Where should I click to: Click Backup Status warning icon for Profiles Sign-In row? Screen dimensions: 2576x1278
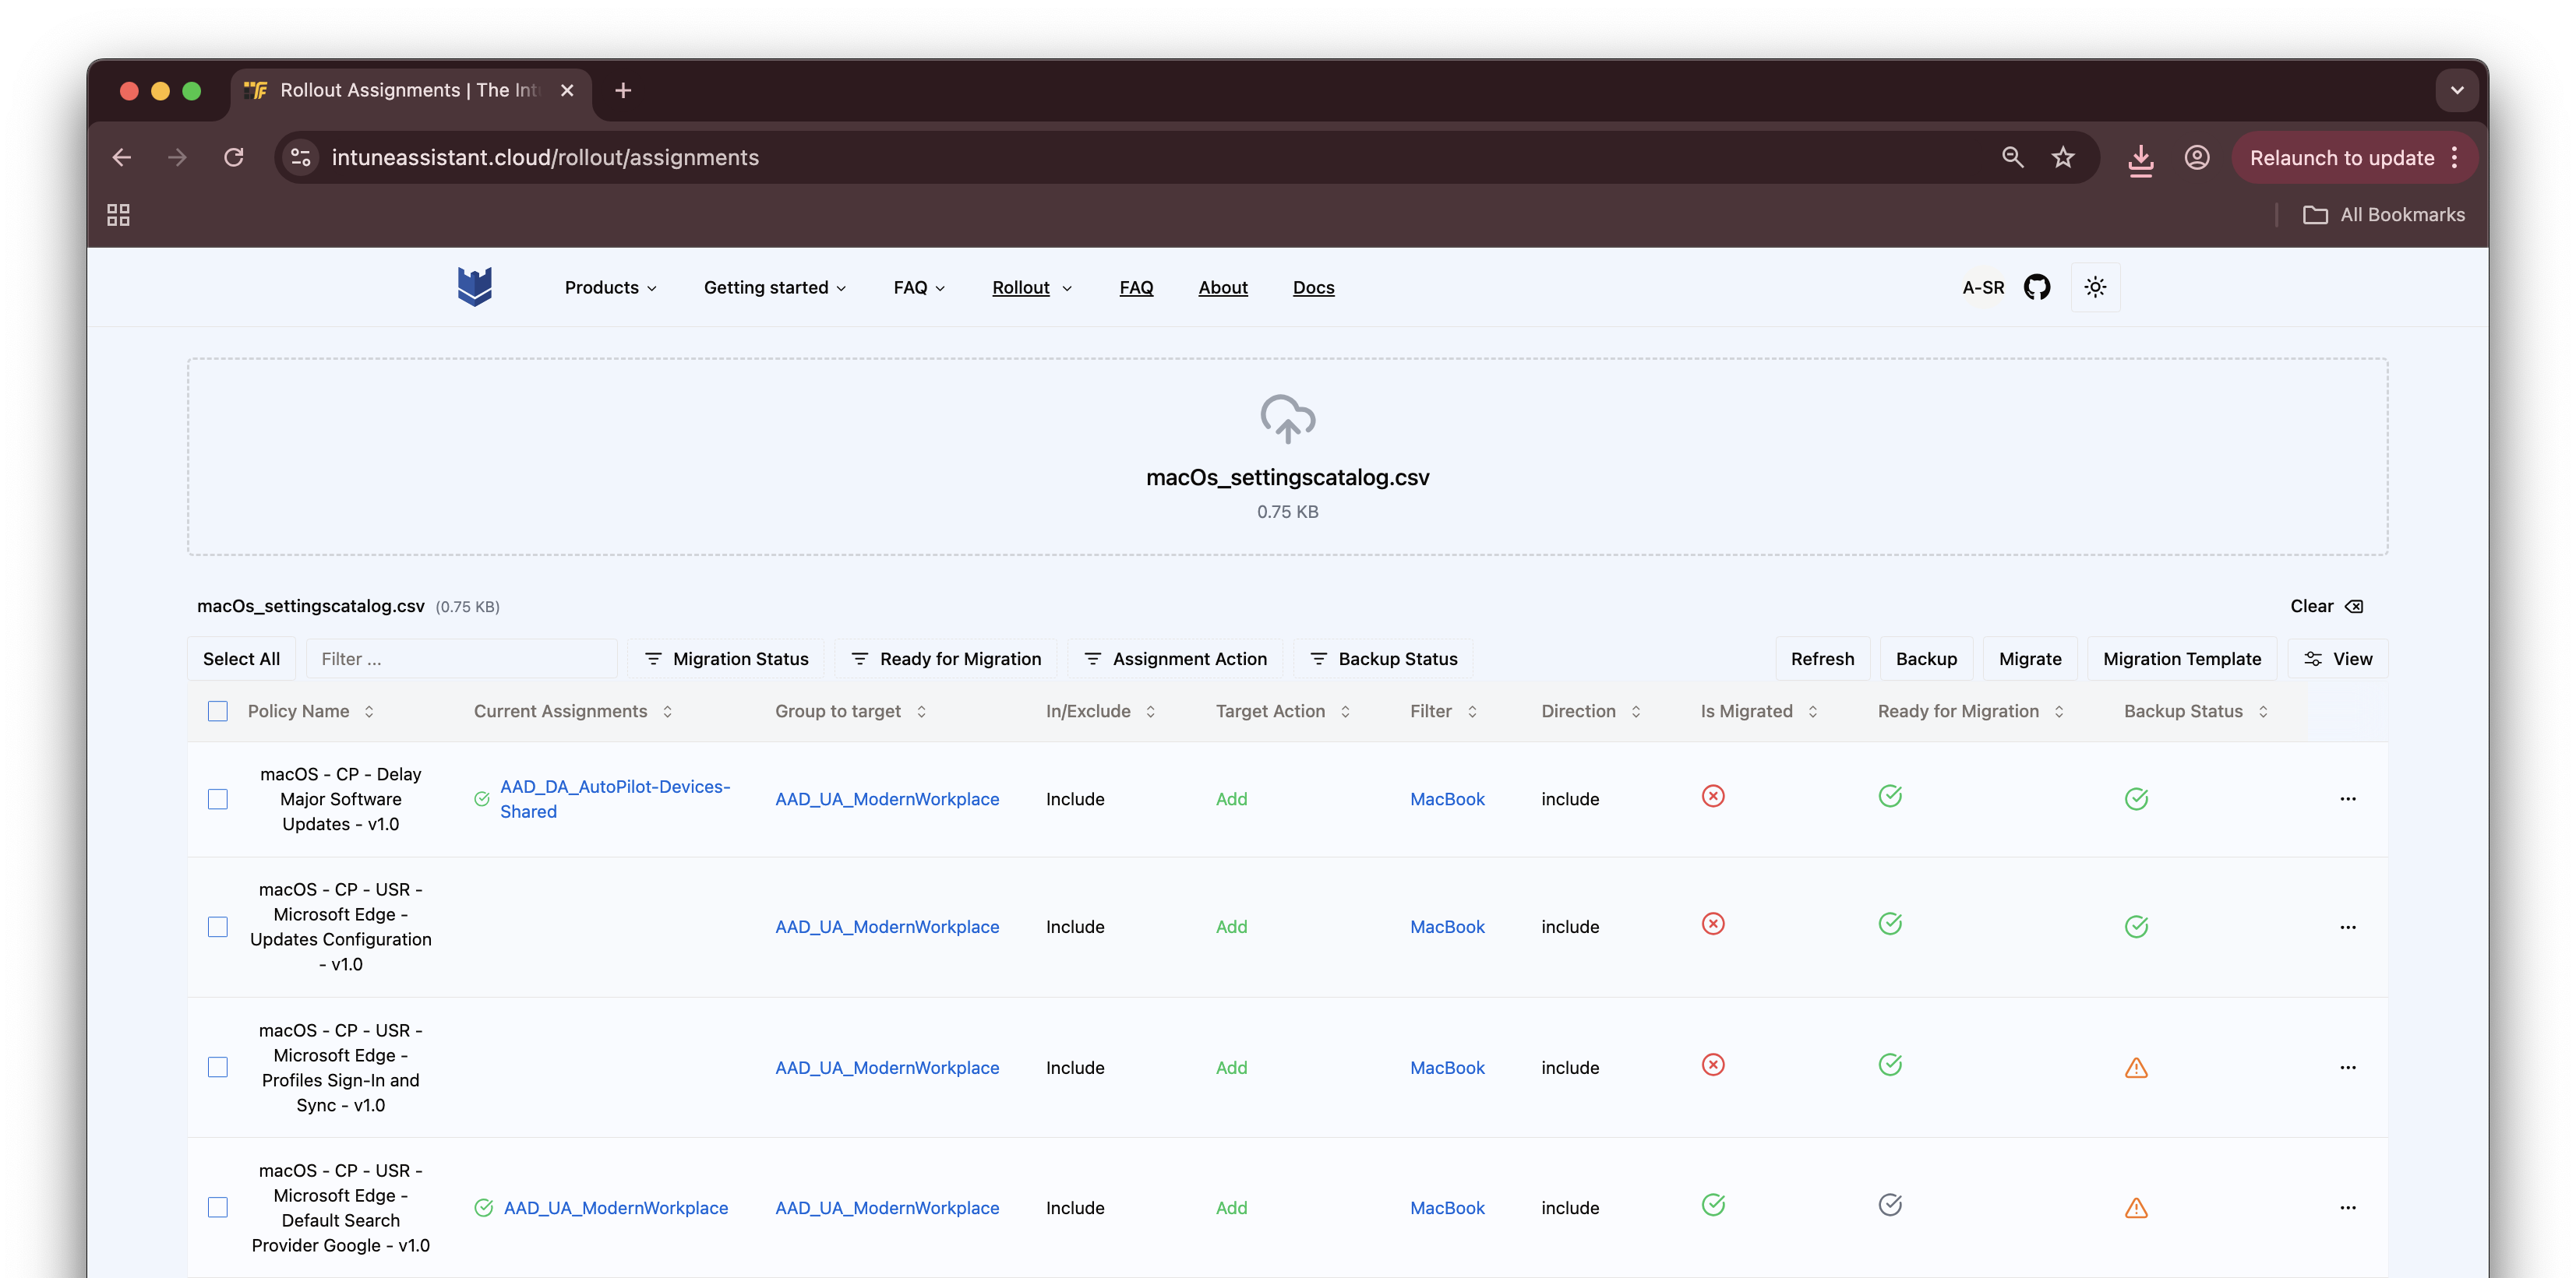(x=2136, y=1069)
